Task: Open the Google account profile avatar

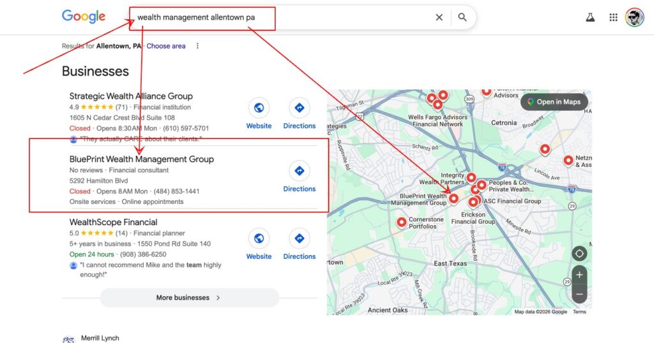Action: click(x=634, y=18)
